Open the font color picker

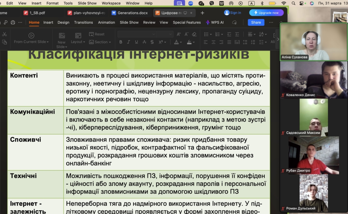pos(178,42)
